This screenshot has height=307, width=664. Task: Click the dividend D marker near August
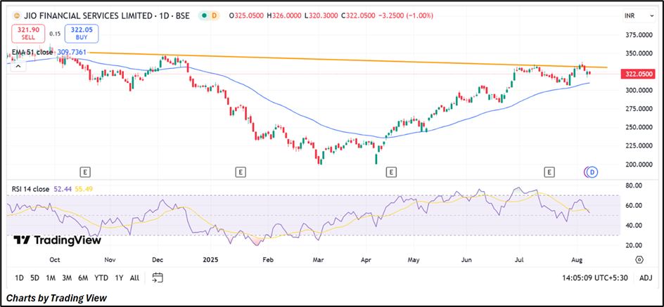click(x=592, y=171)
